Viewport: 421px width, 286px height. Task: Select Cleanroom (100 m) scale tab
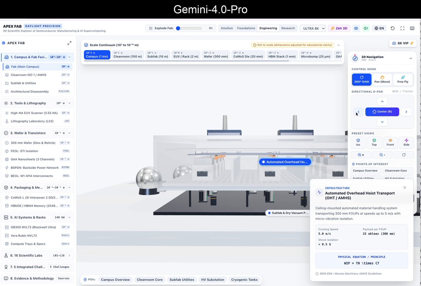(127, 55)
